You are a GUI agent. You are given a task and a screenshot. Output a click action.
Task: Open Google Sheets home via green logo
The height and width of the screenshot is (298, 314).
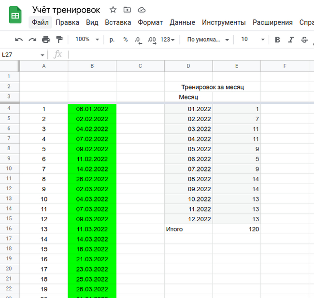click(x=15, y=15)
